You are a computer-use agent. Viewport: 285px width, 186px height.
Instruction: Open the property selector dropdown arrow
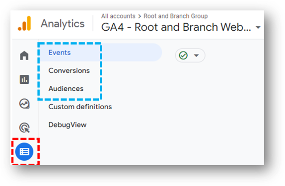coord(258,27)
